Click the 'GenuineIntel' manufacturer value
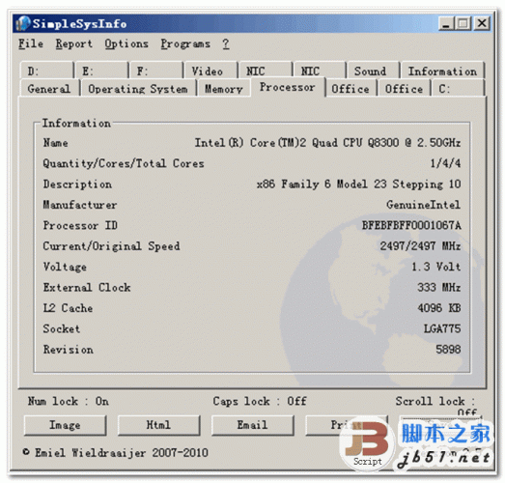The width and height of the screenshot is (505, 483). [x=424, y=205]
